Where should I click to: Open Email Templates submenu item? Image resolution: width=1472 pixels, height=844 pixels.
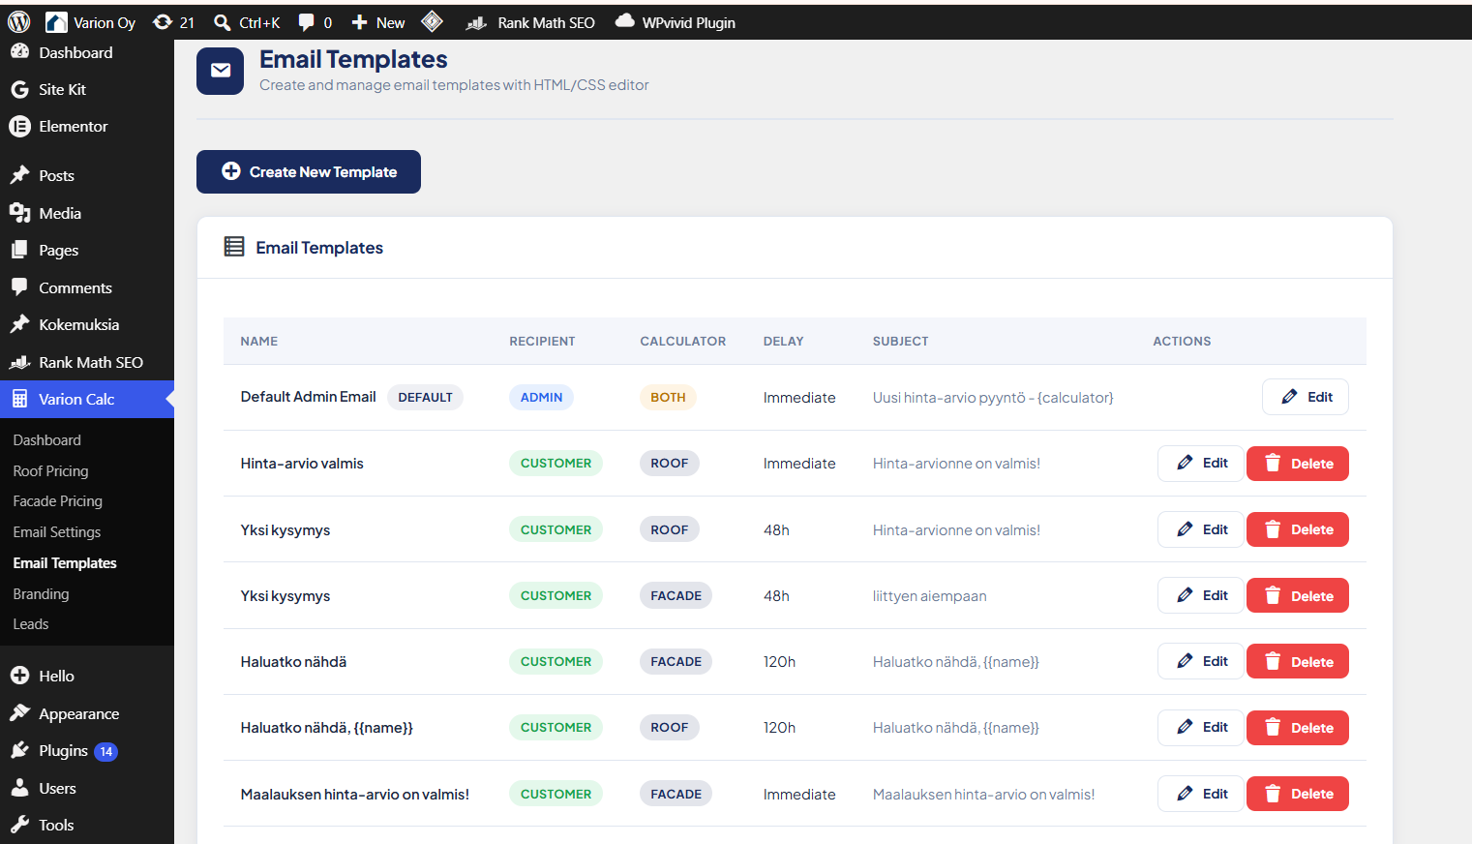(65, 562)
